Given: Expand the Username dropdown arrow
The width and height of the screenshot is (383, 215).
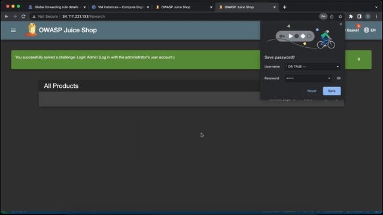Looking at the screenshot, I should [x=338, y=66].
